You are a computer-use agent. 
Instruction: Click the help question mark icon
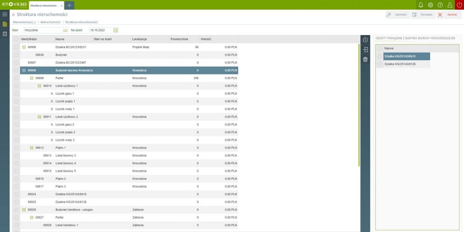(x=440, y=5)
